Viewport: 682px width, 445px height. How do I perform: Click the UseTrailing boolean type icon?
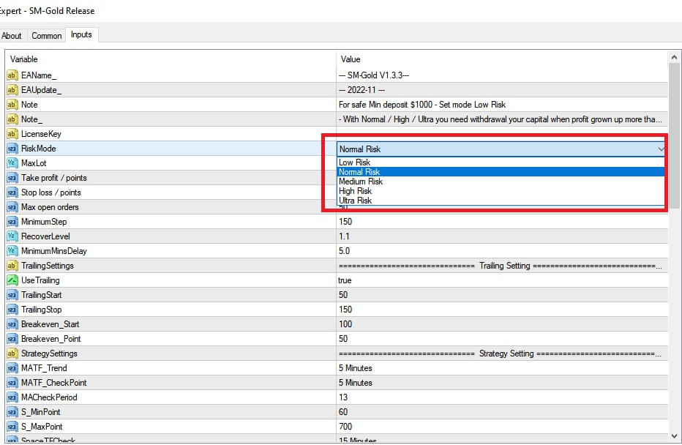click(12, 280)
